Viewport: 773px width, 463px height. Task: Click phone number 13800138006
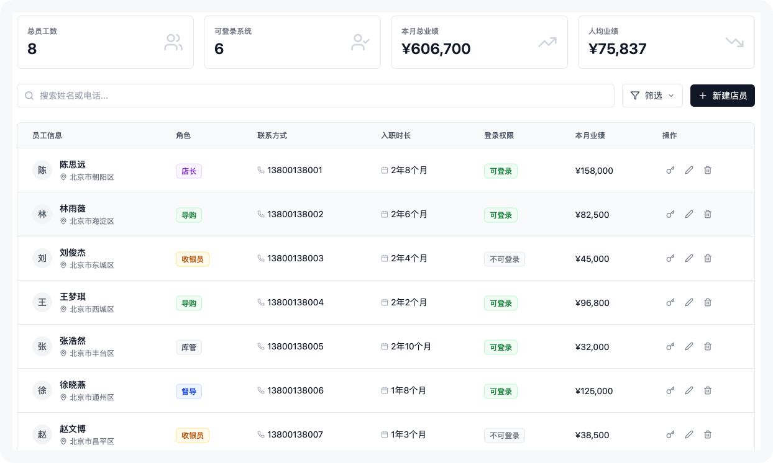(295, 390)
